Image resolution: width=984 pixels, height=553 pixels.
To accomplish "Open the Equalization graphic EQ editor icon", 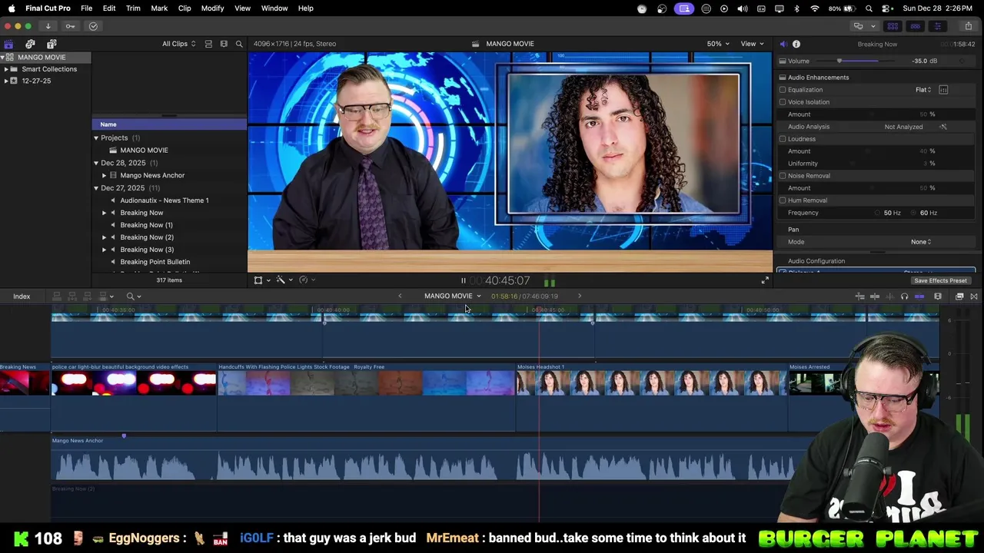I will coord(943,90).
